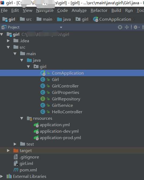Click the ComApplication breadcrumb
Image resolution: width=144 pixels, height=180 pixels.
(x=112, y=19)
